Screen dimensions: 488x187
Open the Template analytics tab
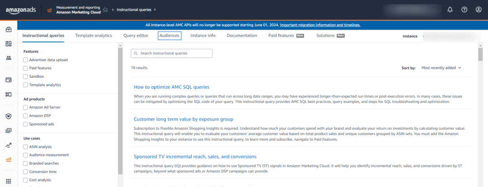93,35
